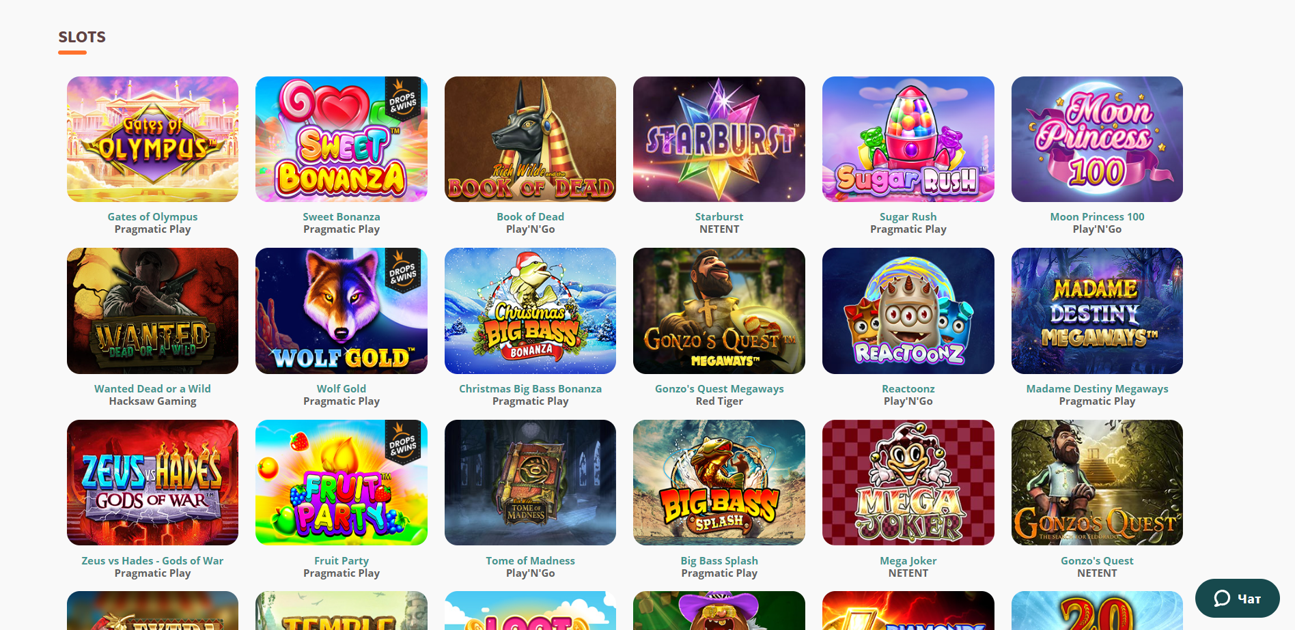Open the Gates of Olympus game thumbnail
Viewport: 1295px width, 630px height.
click(x=152, y=139)
